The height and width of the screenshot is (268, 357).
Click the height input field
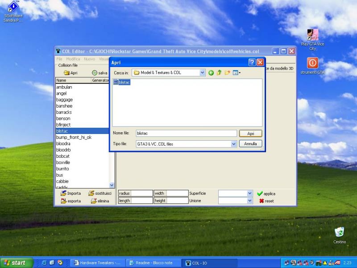click(177, 201)
